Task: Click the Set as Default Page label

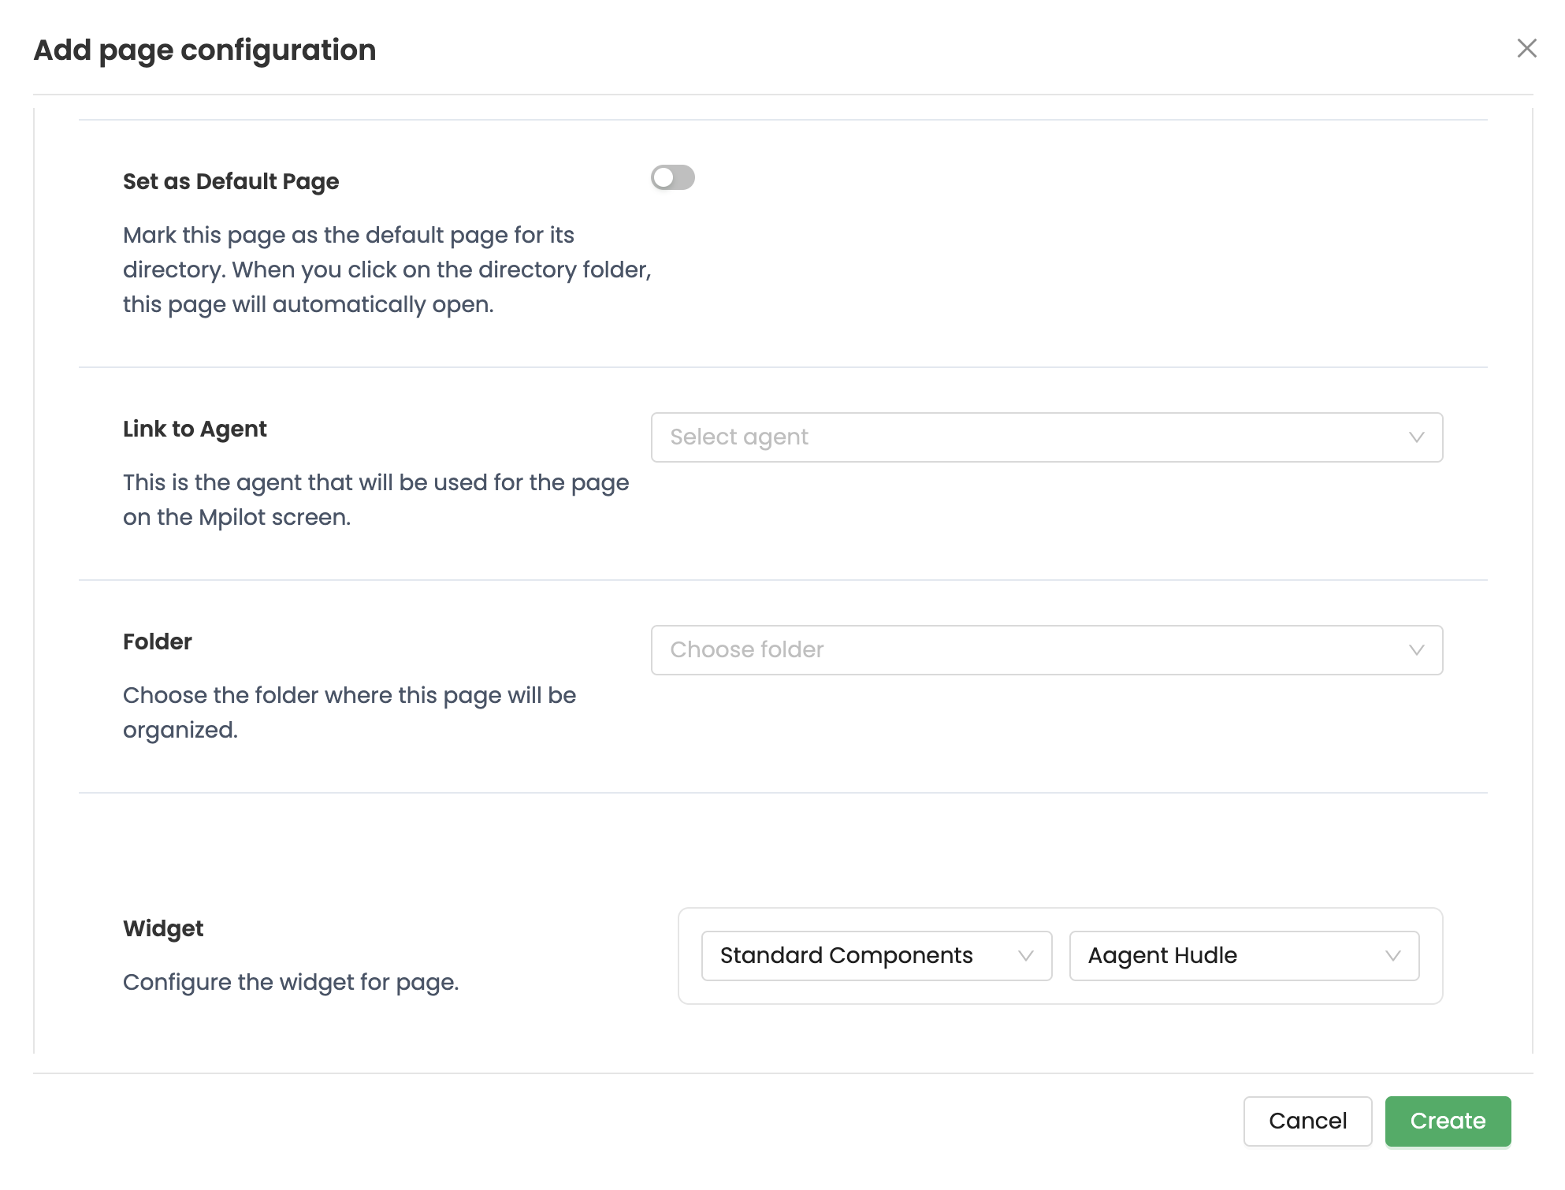Action: [231, 181]
